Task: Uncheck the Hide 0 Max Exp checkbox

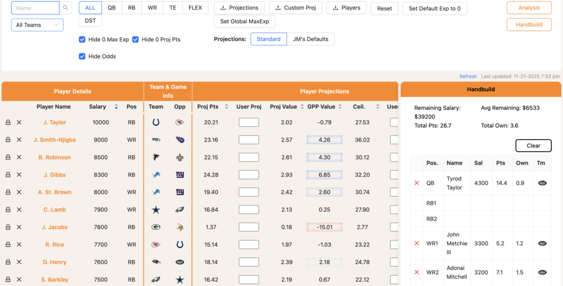Action: pos(82,40)
